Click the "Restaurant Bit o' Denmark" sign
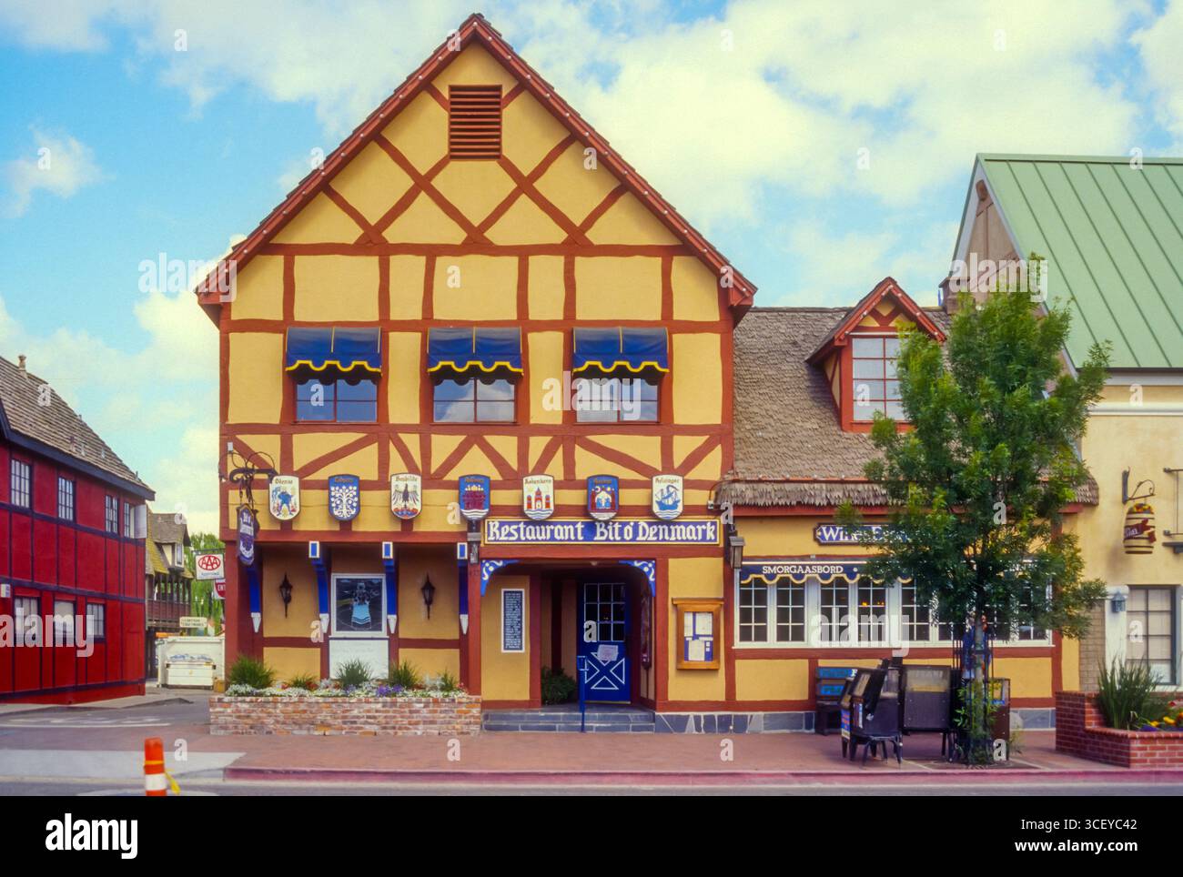 click(x=602, y=531)
